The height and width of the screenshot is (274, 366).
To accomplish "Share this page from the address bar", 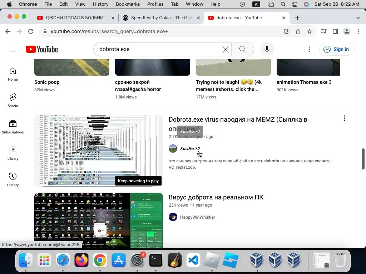I will click(298, 31).
